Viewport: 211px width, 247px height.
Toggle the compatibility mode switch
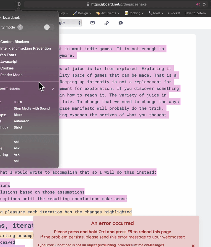[x=49, y=27]
